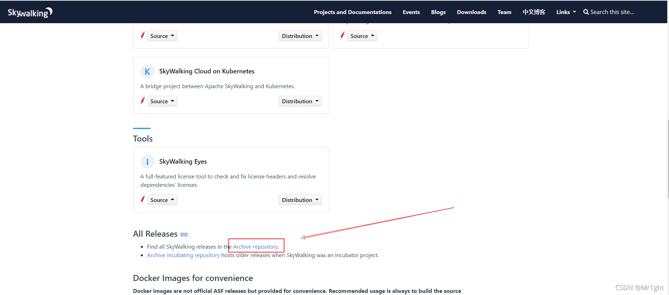The image size is (669, 295).
Task: Click feather icon in SkyWalking Cloud on Kubernetes card
Action: tap(143, 101)
